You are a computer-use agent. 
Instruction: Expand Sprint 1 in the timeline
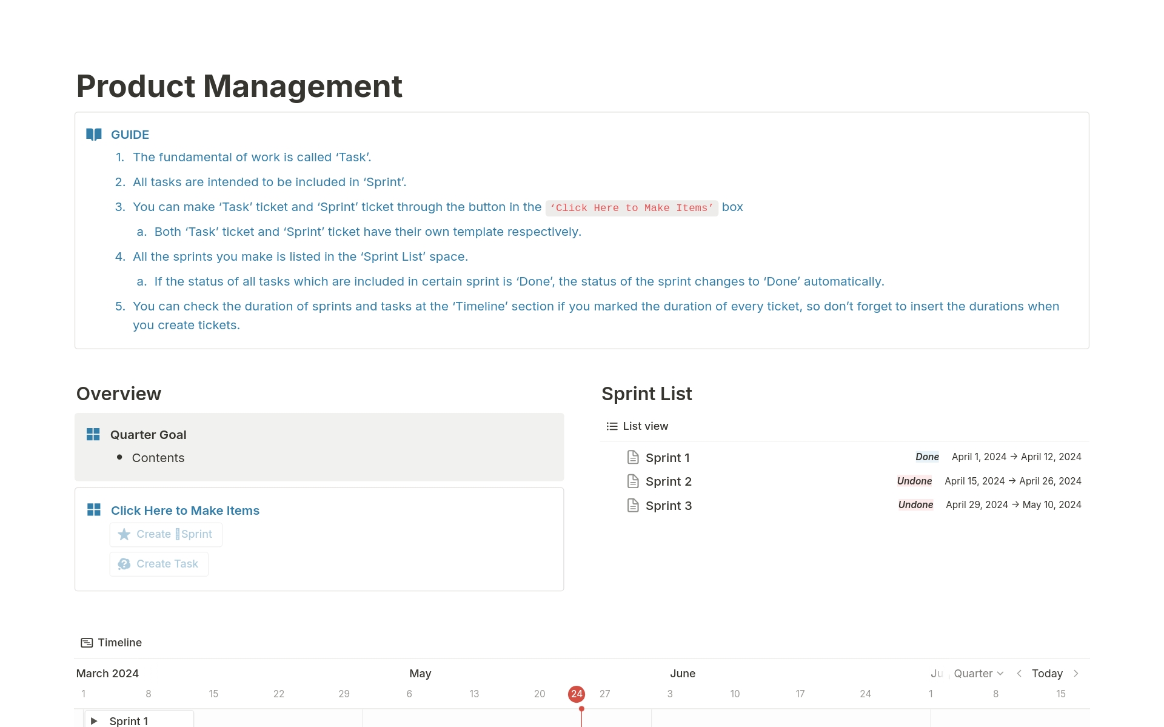pos(95,720)
